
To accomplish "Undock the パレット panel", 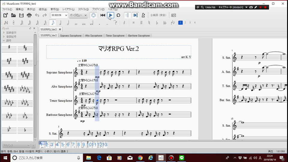I will coord(30,28).
